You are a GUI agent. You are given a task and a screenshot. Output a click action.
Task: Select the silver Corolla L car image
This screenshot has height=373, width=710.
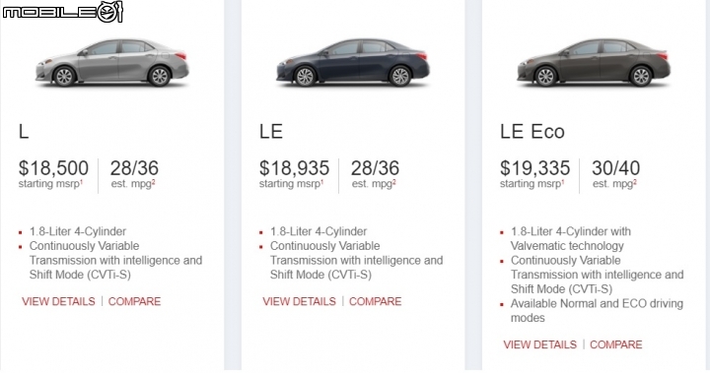click(111, 62)
